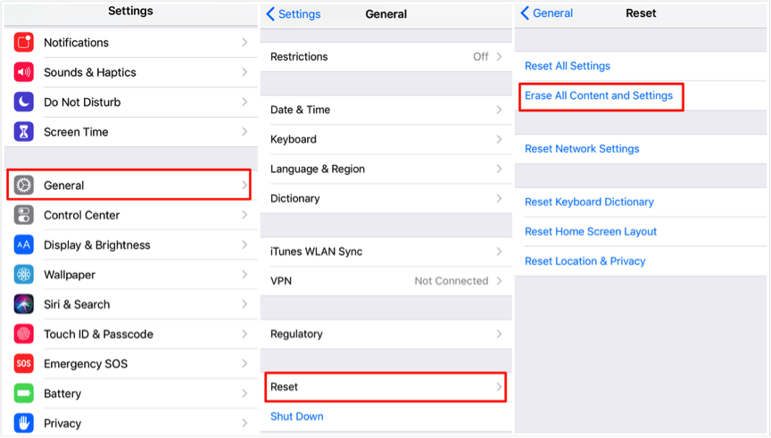Open the Reset menu row
The width and height of the screenshot is (771, 438).
click(x=386, y=387)
